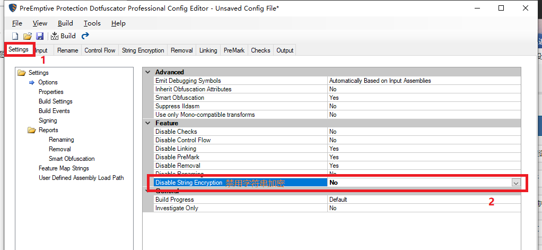Click the Reports folder icon in tree
542x250 pixels.
[x=32, y=130]
